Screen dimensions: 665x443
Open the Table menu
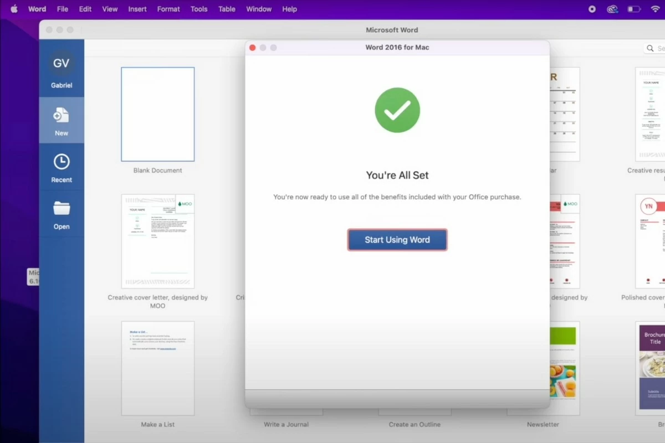coord(227,9)
